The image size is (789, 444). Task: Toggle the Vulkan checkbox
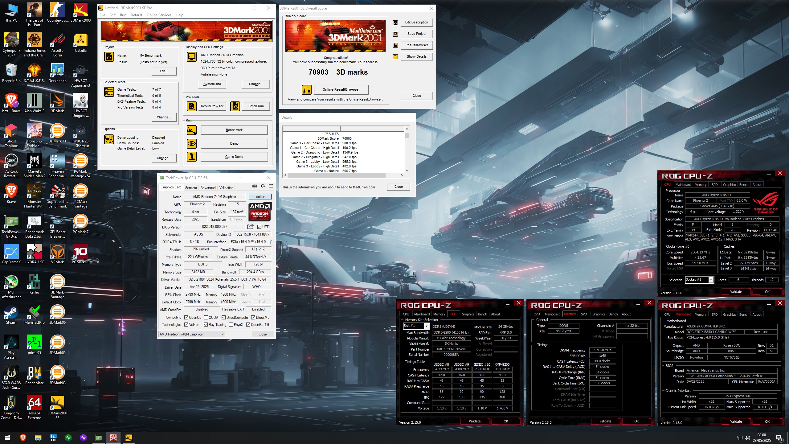[x=186, y=325]
